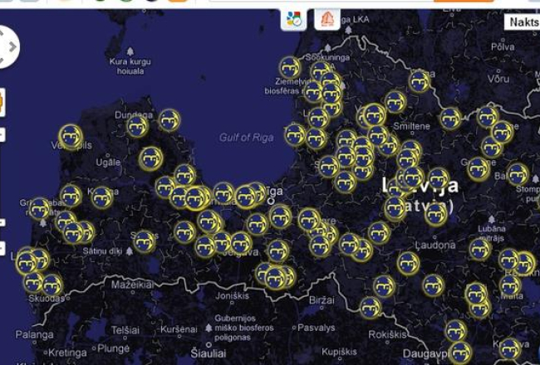Screen dimensions: 540x365
Task: Click the Skuodas town label
Action: click(x=47, y=299)
